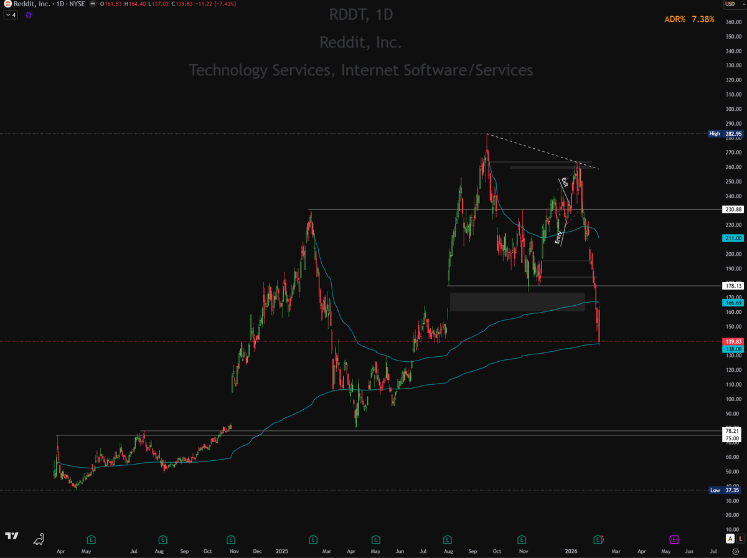747x558 pixels.
Task: Click the 230.88 horizontal line price label
Action: click(x=733, y=210)
